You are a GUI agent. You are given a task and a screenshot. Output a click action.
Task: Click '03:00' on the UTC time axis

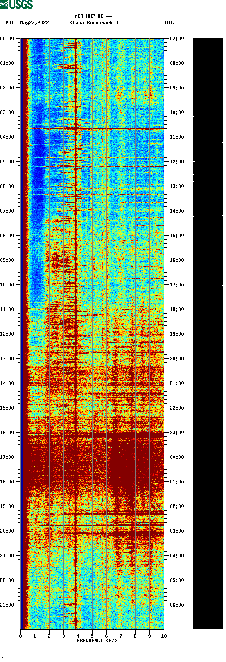(x=177, y=531)
